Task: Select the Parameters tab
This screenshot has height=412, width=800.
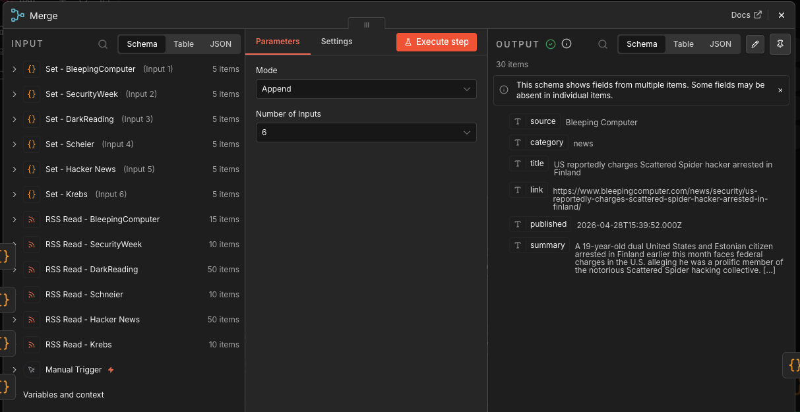Action: 278,42
